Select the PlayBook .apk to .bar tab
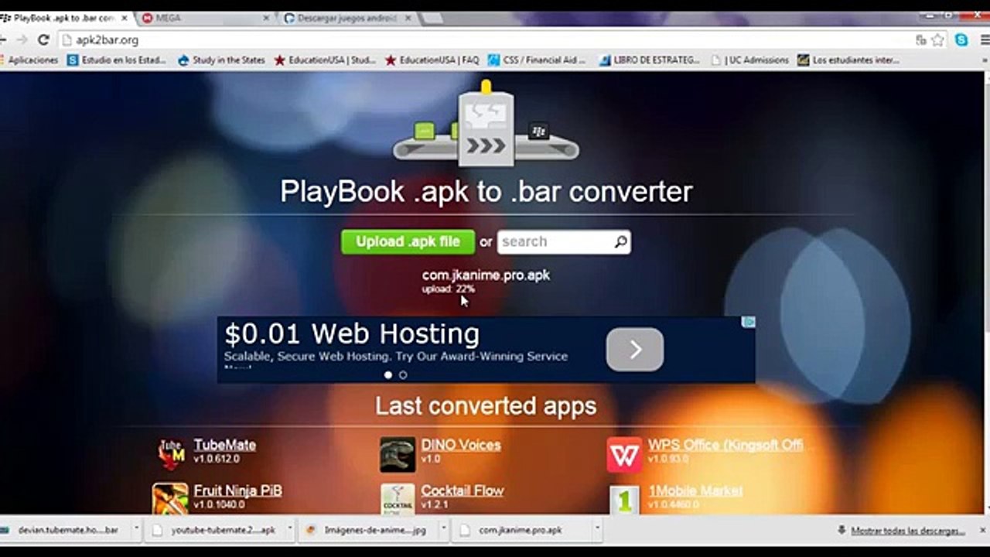 tap(63, 18)
